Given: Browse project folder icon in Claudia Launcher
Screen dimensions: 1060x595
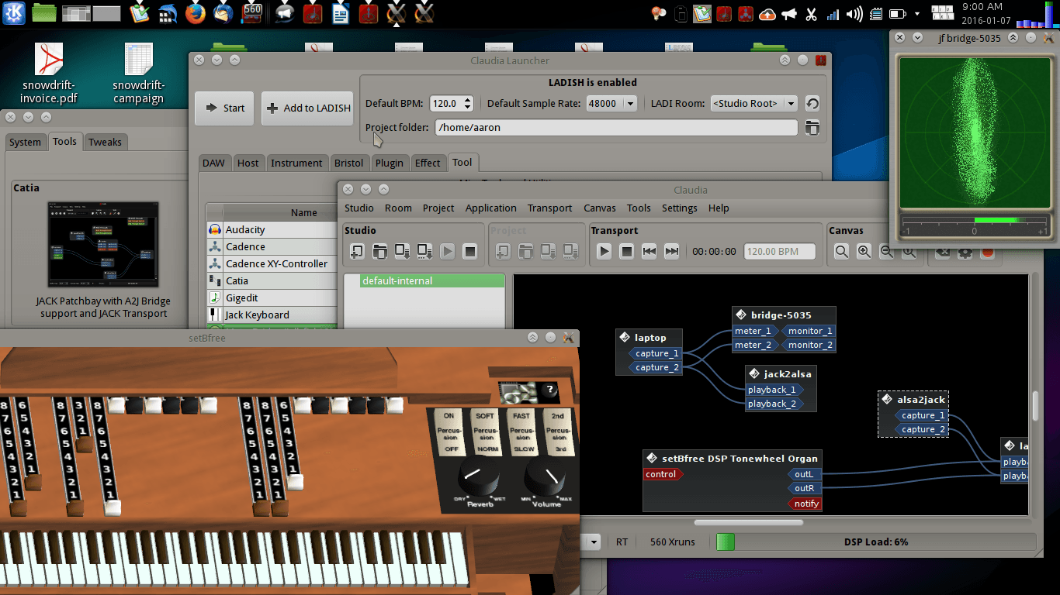Looking at the screenshot, I should pyautogui.click(x=812, y=128).
